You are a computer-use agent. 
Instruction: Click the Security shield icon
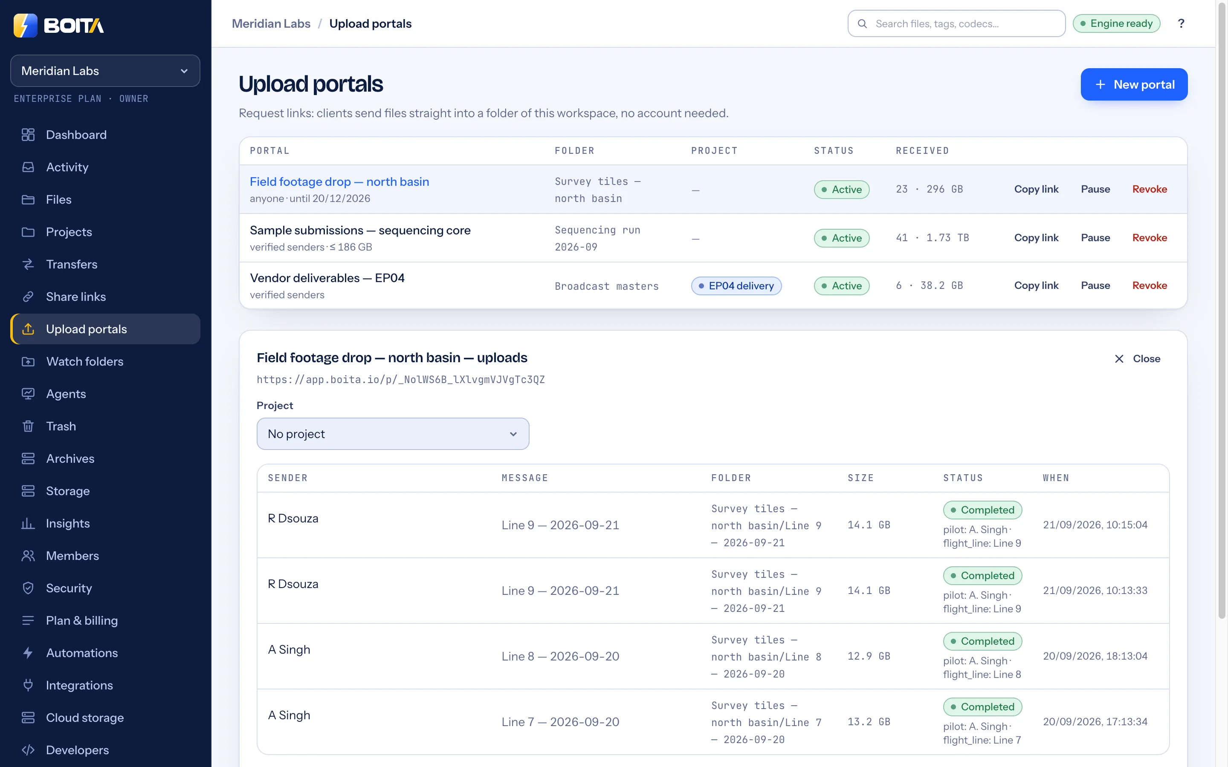tap(28, 588)
